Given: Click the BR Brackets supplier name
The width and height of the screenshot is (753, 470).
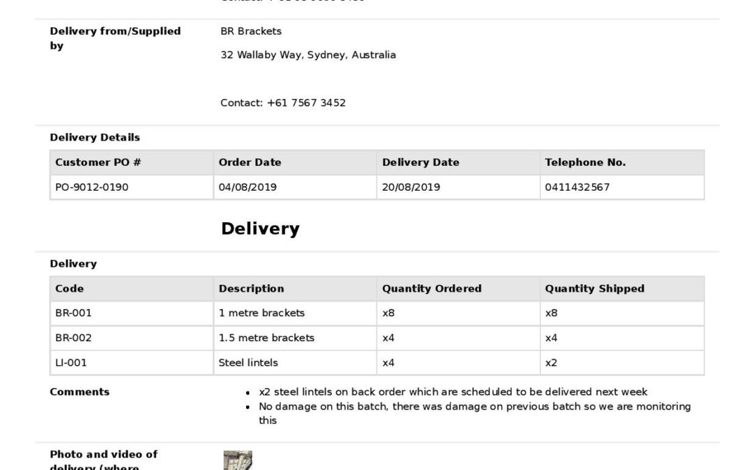Looking at the screenshot, I should (251, 31).
